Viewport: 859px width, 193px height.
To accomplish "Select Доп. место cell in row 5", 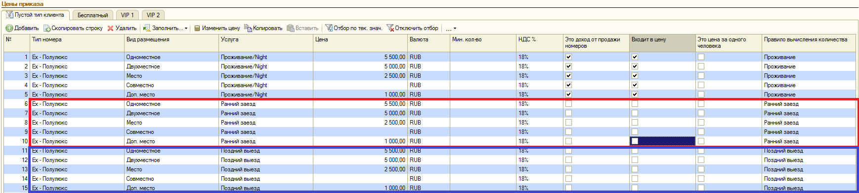I will pos(172,95).
